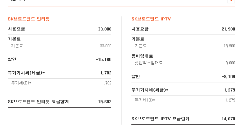244x136 pixels.
Task: Click the 18,900 IPTV base fee amount
Action: pyautogui.click(x=229, y=46)
